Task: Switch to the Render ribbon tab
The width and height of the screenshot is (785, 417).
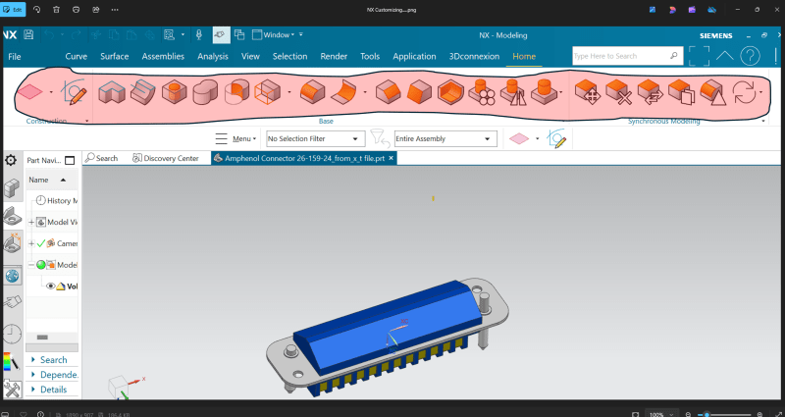Action: 334,57
